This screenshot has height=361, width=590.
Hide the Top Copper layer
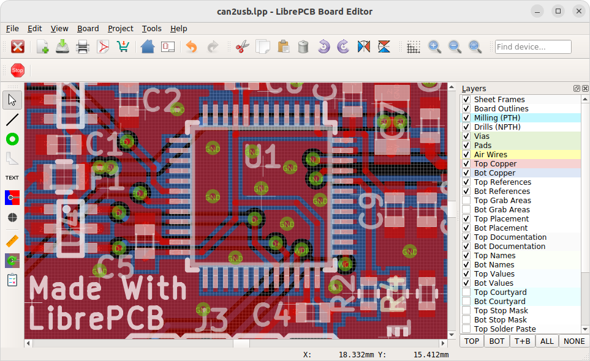pyautogui.click(x=466, y=164)
